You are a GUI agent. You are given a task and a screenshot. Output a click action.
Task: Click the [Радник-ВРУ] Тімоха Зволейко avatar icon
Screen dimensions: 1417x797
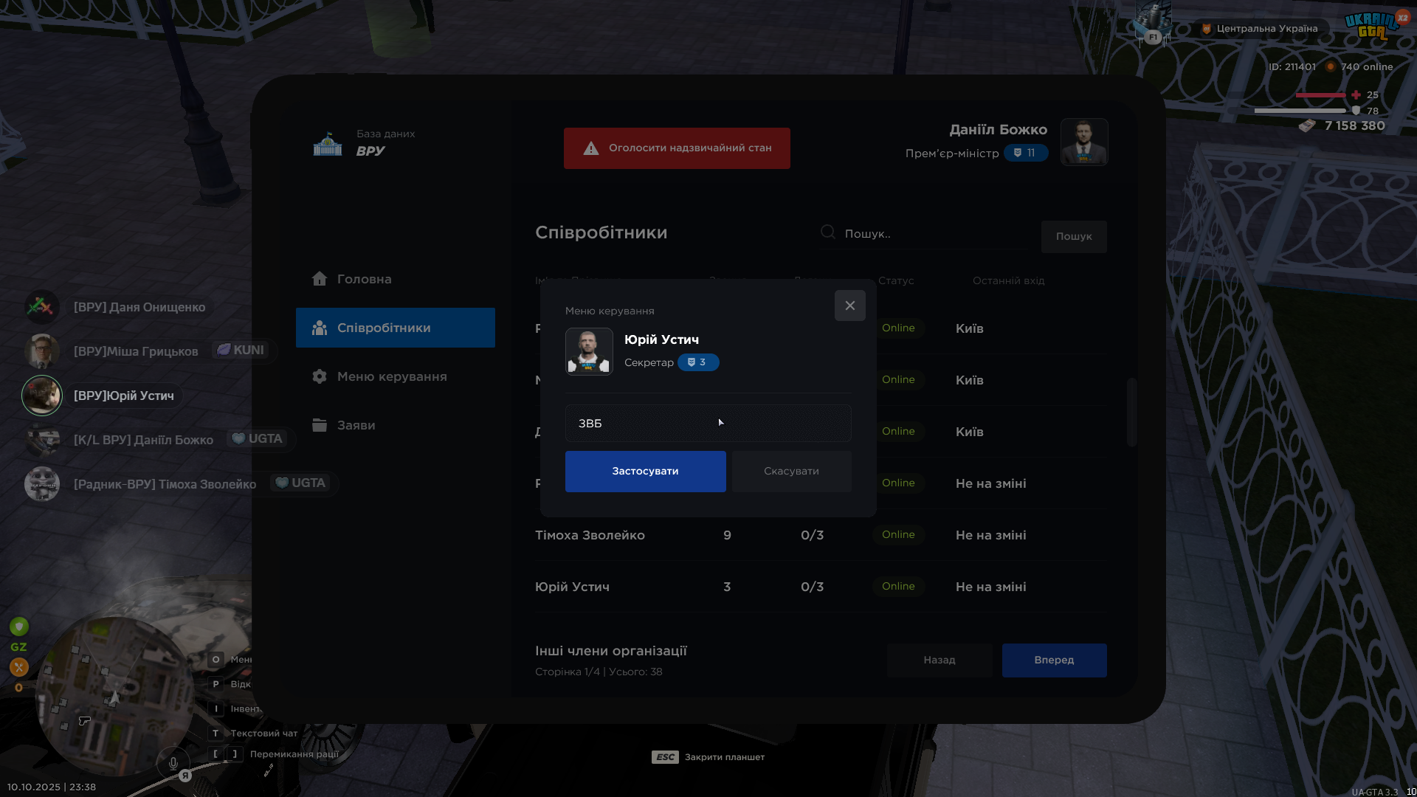tap(42, 484)
